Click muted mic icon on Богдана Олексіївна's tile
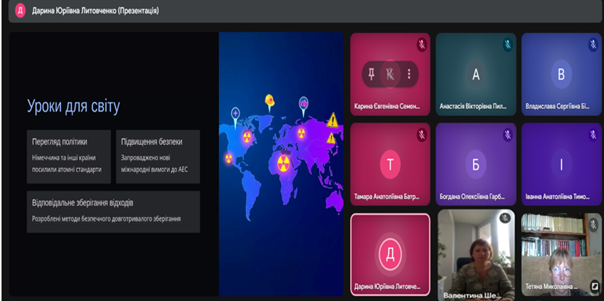The height and width of the screenshot is (301, 604). tap(507, 134)
